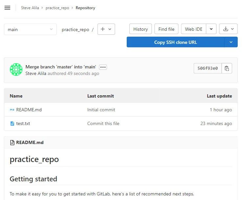This screenshot has width=243, height=200.
Task: Expand commit description with ellipsis button
Action: (x=103, y=67)
